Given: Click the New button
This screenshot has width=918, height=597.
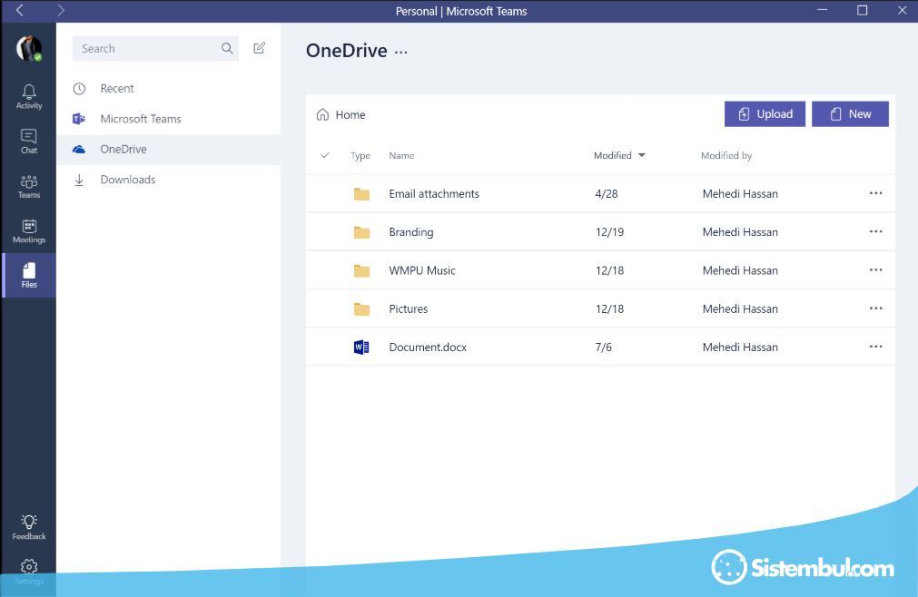Looking at the screenshot, I should (x=850, y=114).
